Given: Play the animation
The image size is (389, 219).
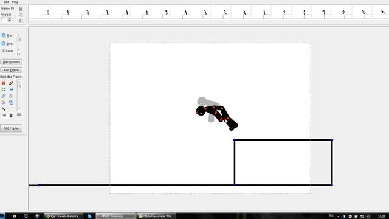Looking at the screenshot, I should tap(7, 35).
